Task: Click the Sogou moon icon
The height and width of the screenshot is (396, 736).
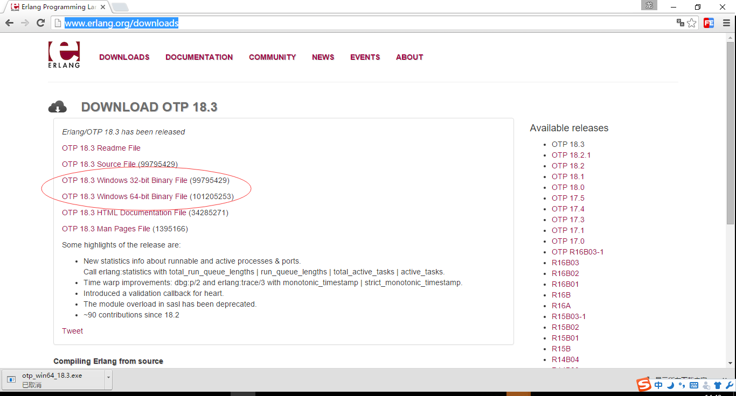Action: tap(670, 385)
